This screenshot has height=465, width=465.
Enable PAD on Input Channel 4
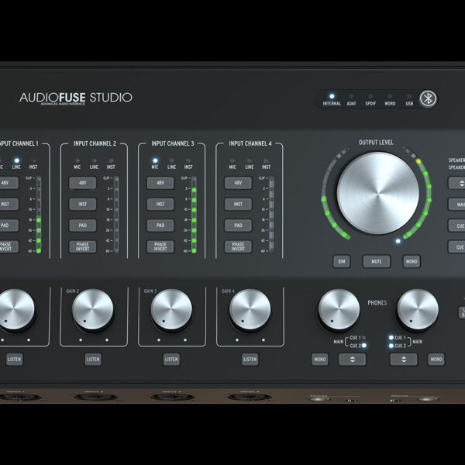[x=238, y=226]
